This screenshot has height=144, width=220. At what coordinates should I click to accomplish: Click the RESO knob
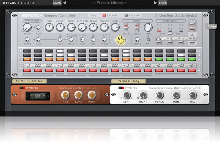click(71, 27)
